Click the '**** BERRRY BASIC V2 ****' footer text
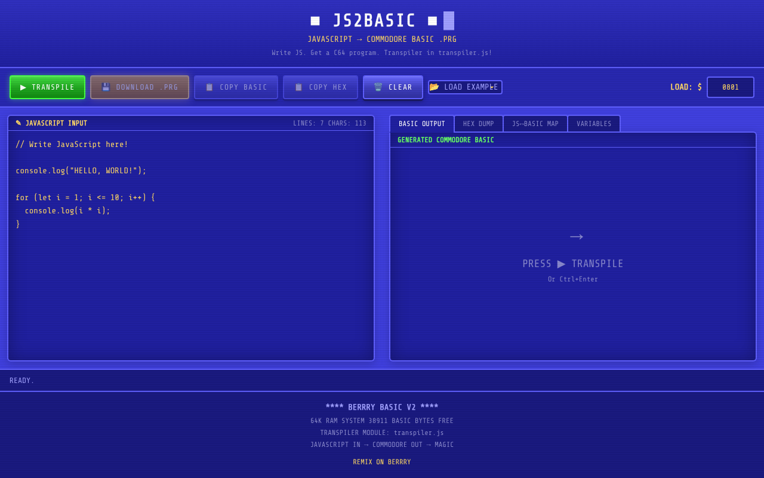 382,407
